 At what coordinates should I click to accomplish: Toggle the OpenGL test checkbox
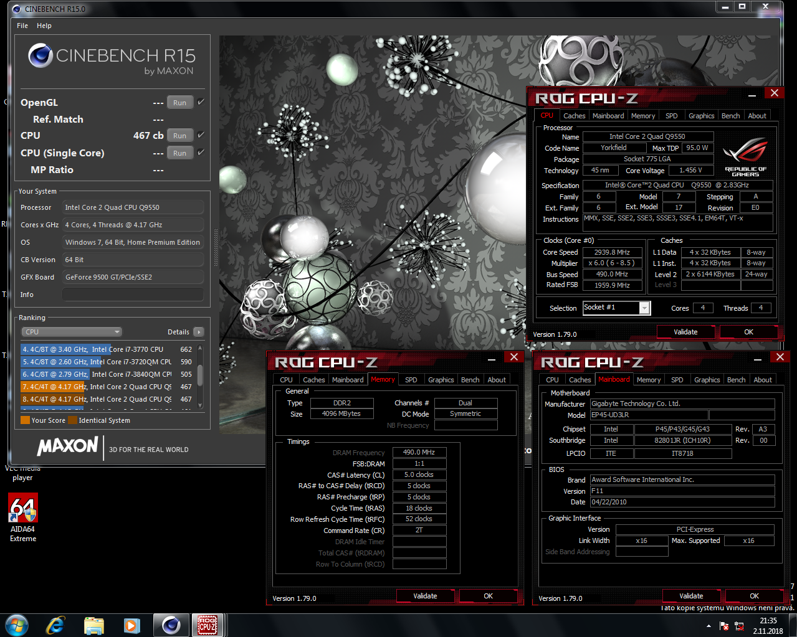coord(201,102)
